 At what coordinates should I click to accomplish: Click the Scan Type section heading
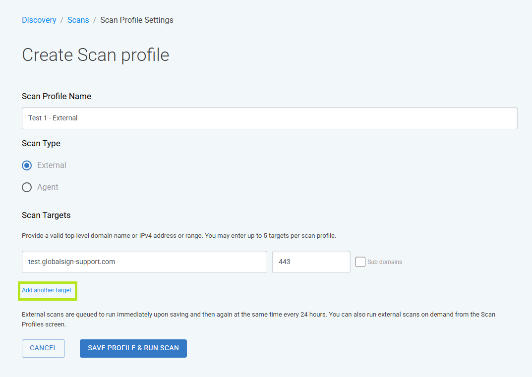41,143
